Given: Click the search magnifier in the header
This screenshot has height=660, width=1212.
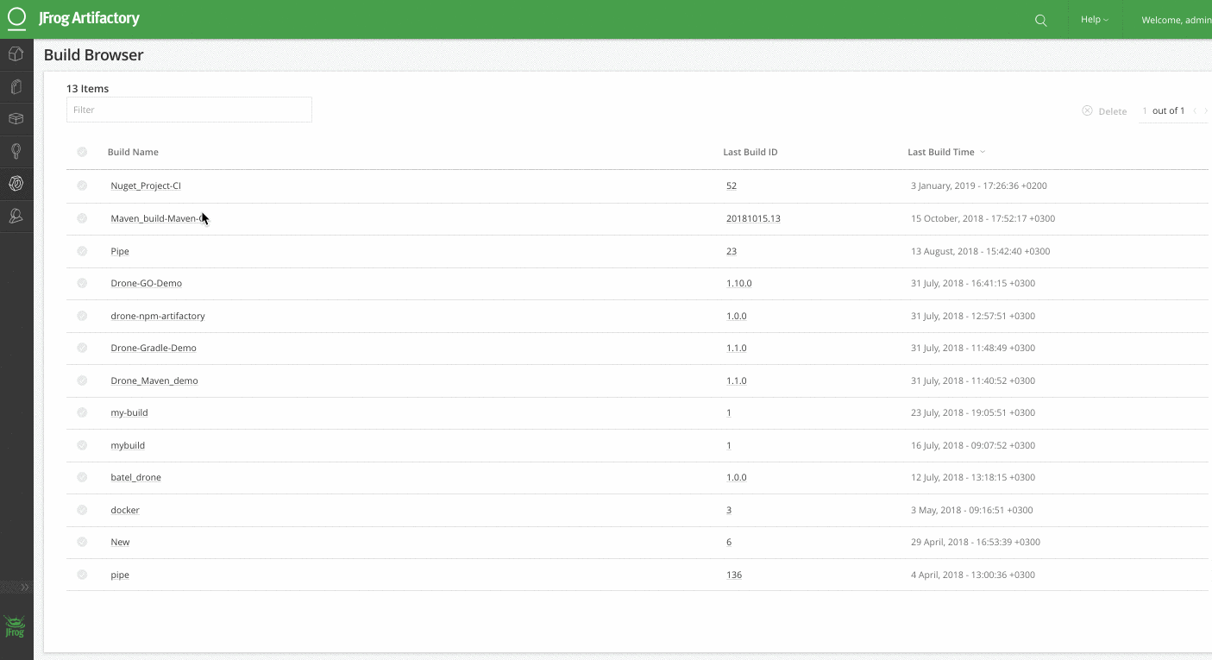Looking at the screenshot, I should point(1040,20).
